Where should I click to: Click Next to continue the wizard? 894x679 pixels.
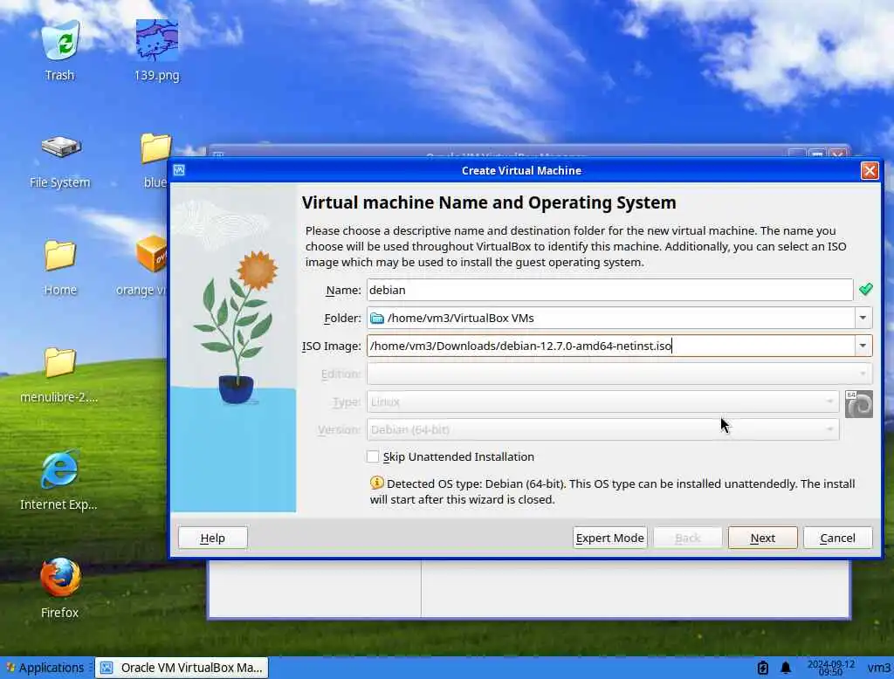[762, 538]
